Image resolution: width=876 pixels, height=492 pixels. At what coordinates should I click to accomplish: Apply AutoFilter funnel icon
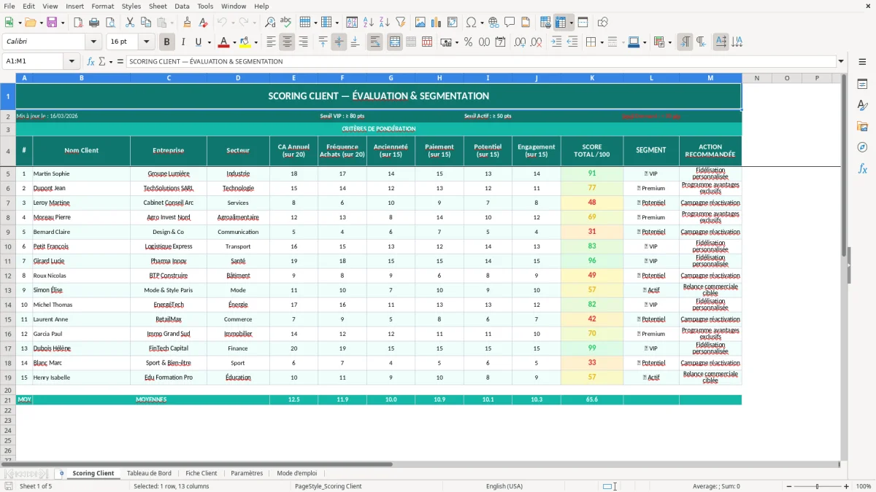coord(400,23)
